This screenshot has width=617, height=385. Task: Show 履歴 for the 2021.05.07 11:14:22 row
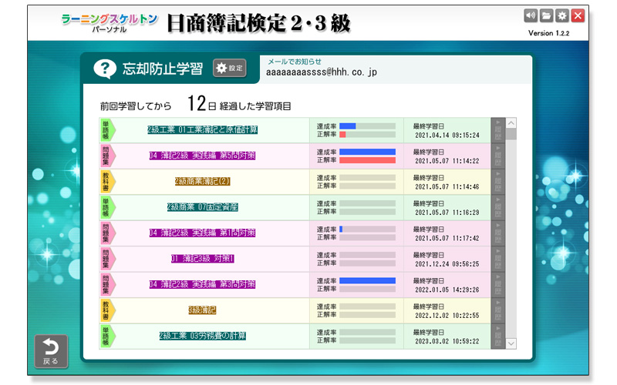click(497, 156)
